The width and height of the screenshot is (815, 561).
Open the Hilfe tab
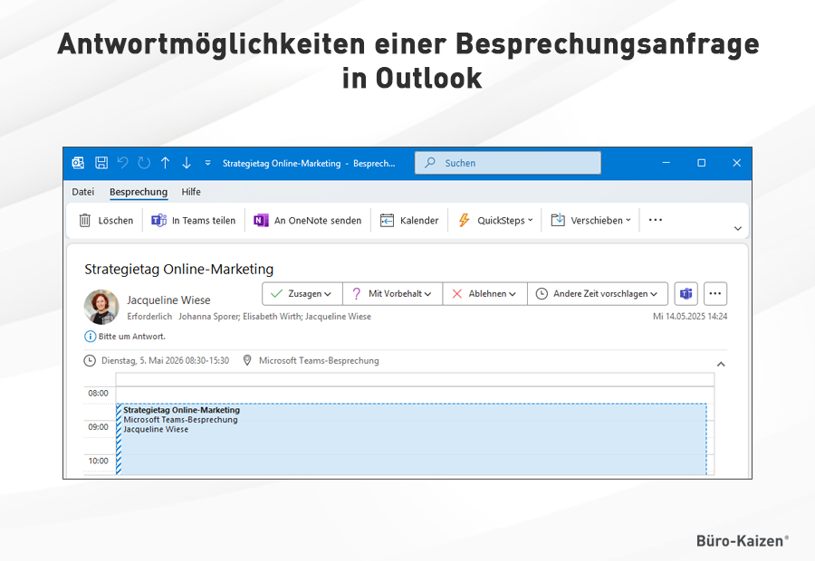[191, 192]
